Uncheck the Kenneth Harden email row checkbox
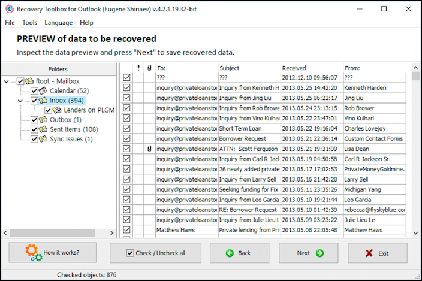This screenshot has width=422, height=281. tap(126, 87)
